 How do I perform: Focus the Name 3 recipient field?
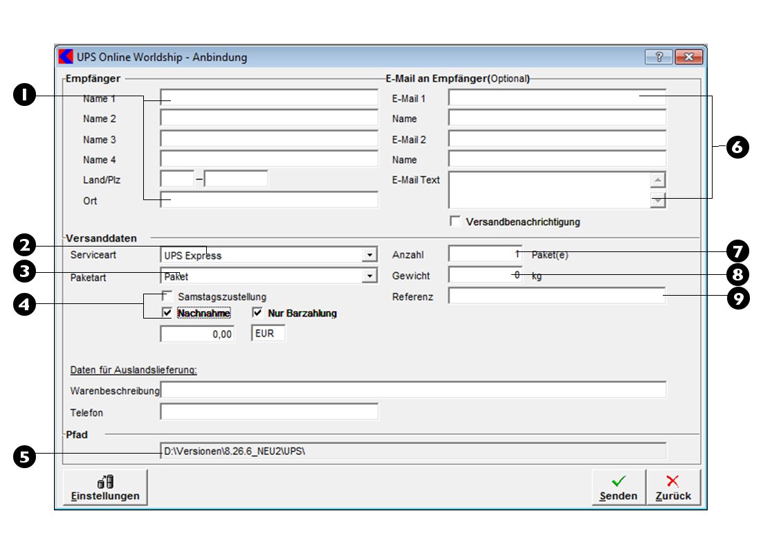point(269,139)
